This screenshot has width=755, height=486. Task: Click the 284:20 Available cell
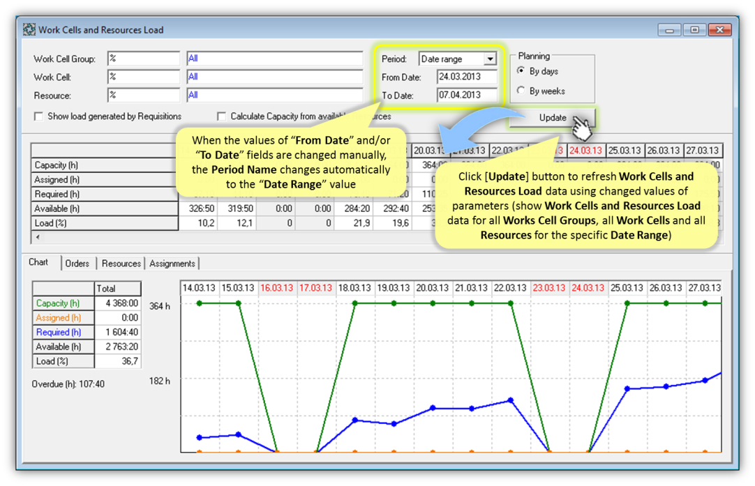point(353,208)
